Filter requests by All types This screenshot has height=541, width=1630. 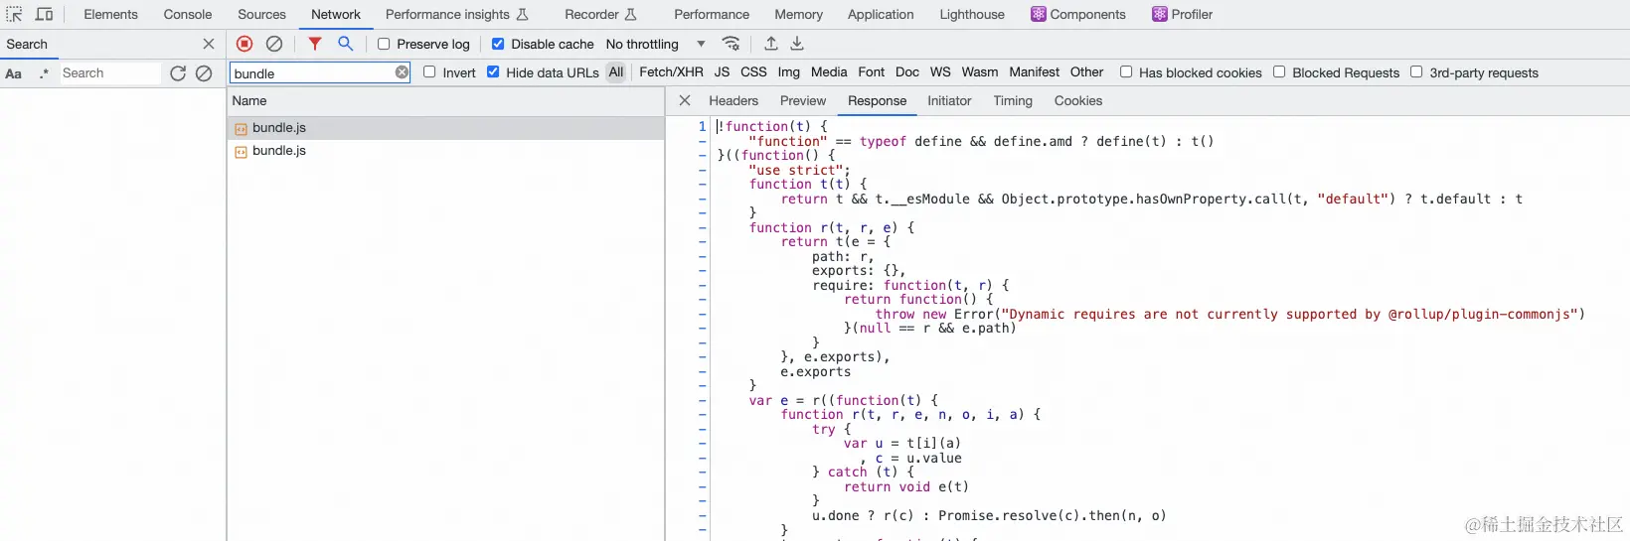coord(616,71)
